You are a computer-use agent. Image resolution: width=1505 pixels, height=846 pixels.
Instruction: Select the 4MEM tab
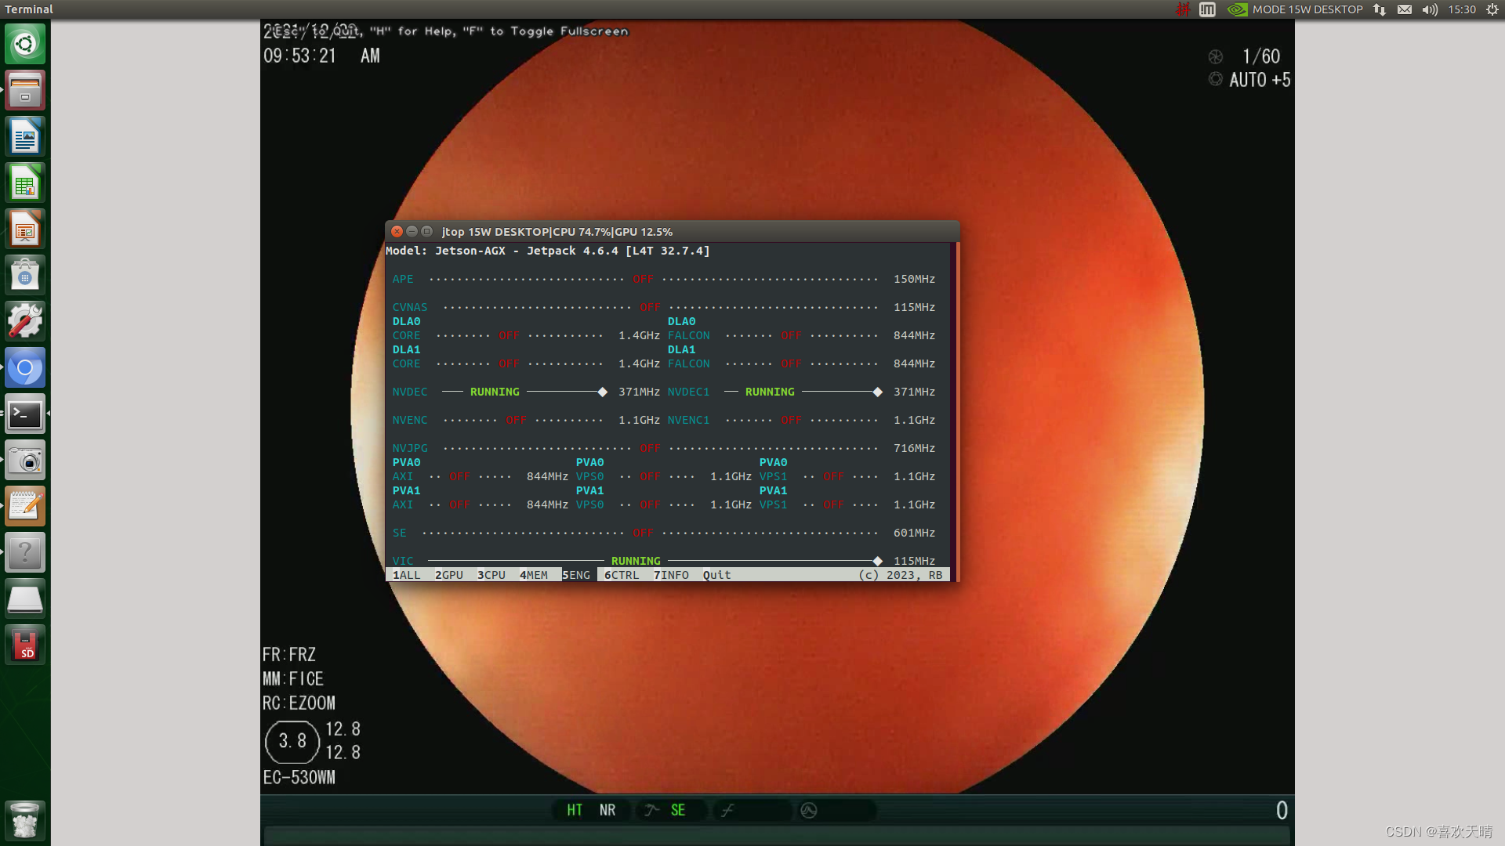coord(534,575)
